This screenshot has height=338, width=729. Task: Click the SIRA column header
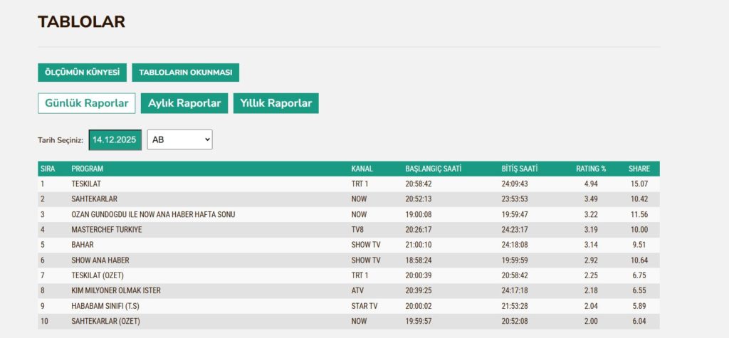point(48,169)
